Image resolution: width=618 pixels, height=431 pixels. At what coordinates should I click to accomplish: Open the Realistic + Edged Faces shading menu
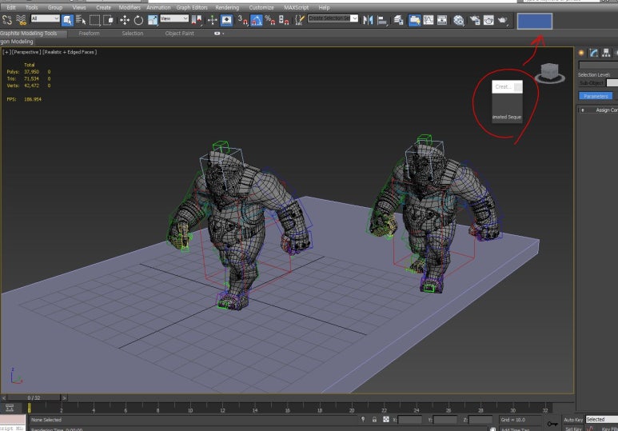click(x=70, y=52)
